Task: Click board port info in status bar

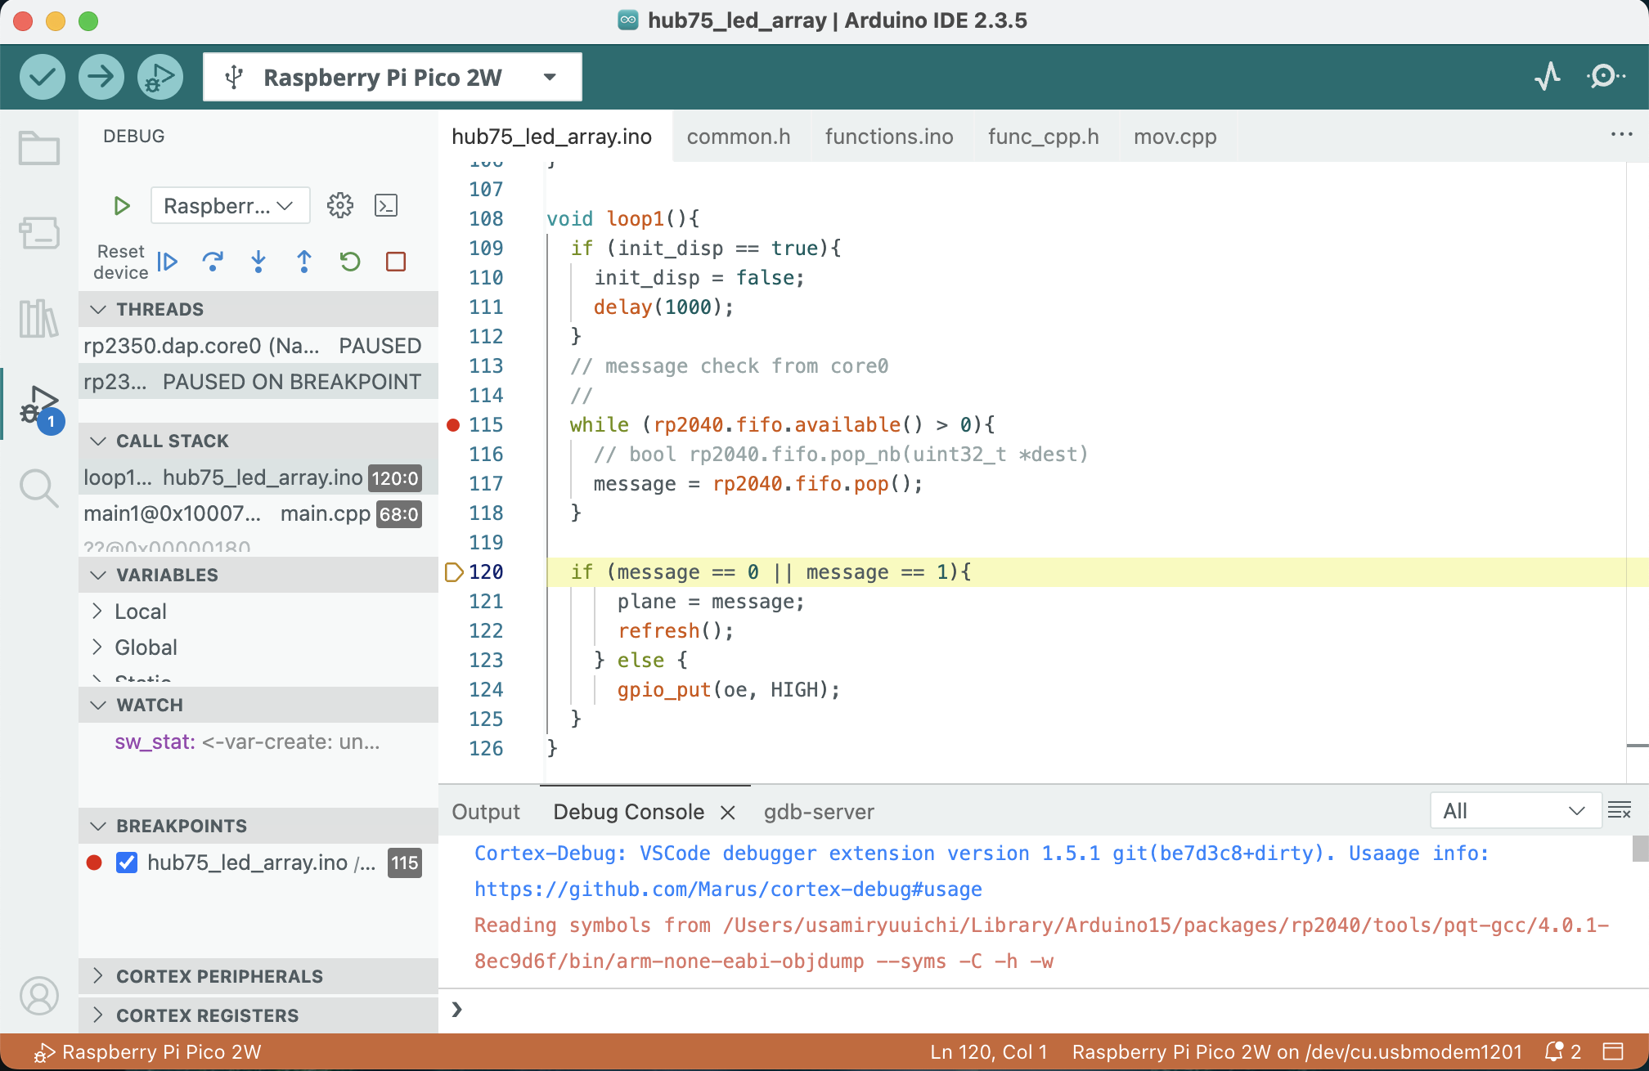Action: [1296, 1051]
